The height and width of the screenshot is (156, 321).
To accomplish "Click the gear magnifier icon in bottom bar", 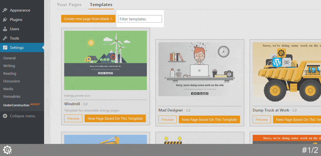I will pos(7,150).
